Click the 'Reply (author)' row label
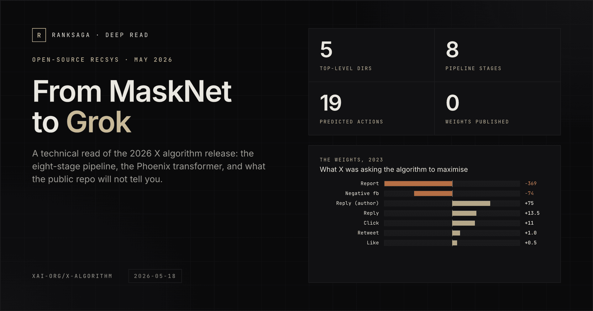Screen dimensions: 593x311 click(x=357, y=203)
